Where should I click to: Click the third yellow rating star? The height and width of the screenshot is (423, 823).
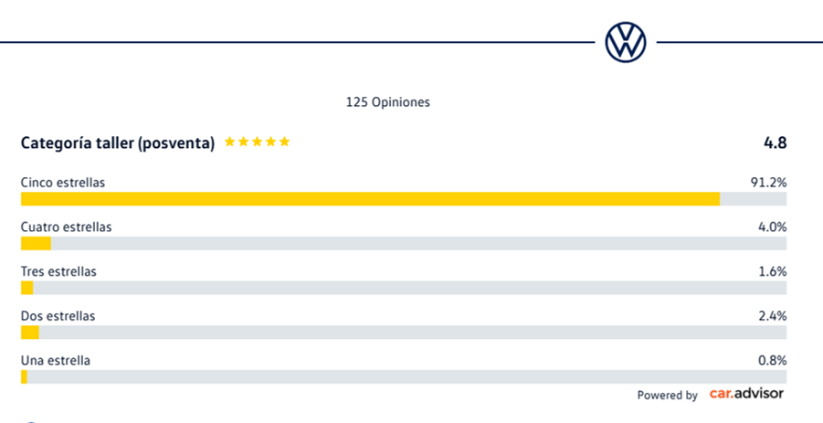tap(258, 142)
